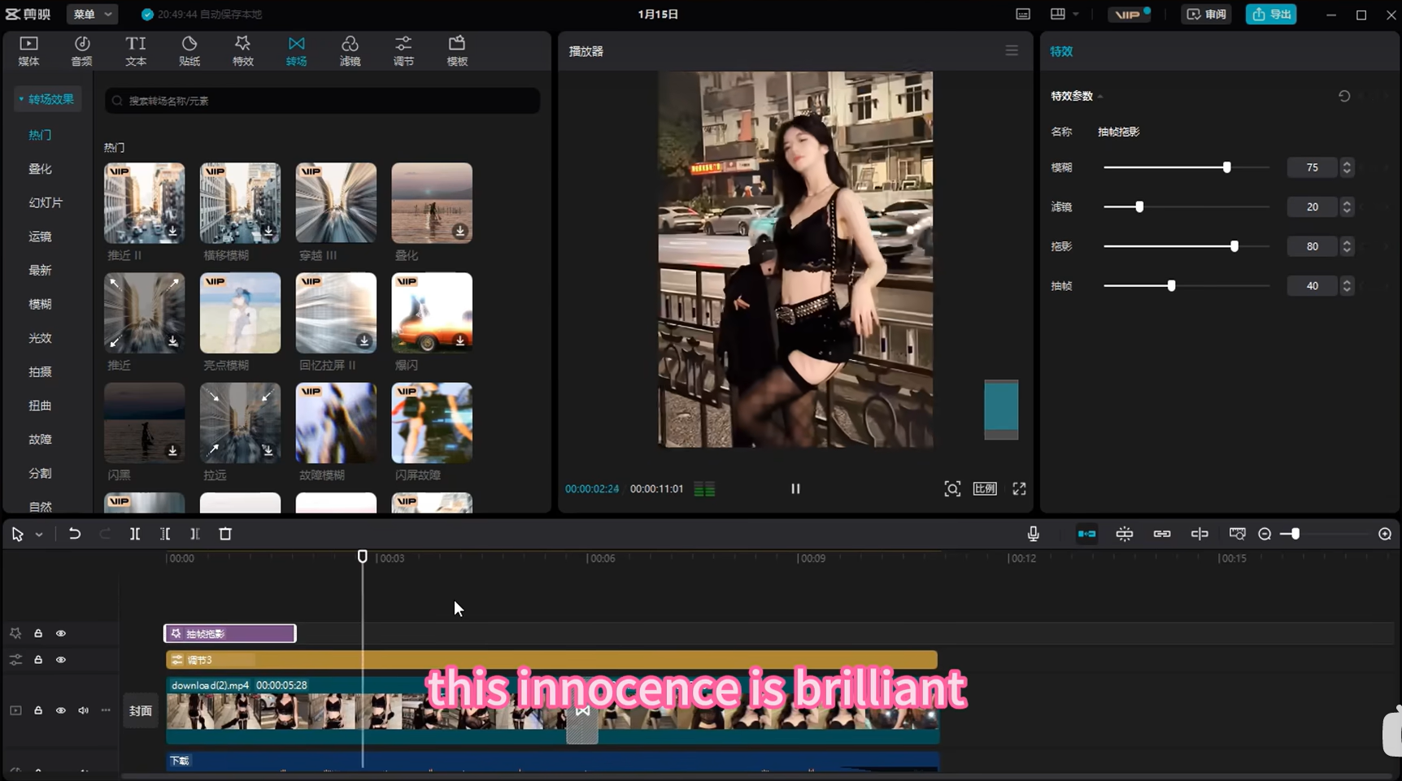Enter fullscreen preview in the player
This screenshot has height=781, width=1402.
[x=1019, y=488]
